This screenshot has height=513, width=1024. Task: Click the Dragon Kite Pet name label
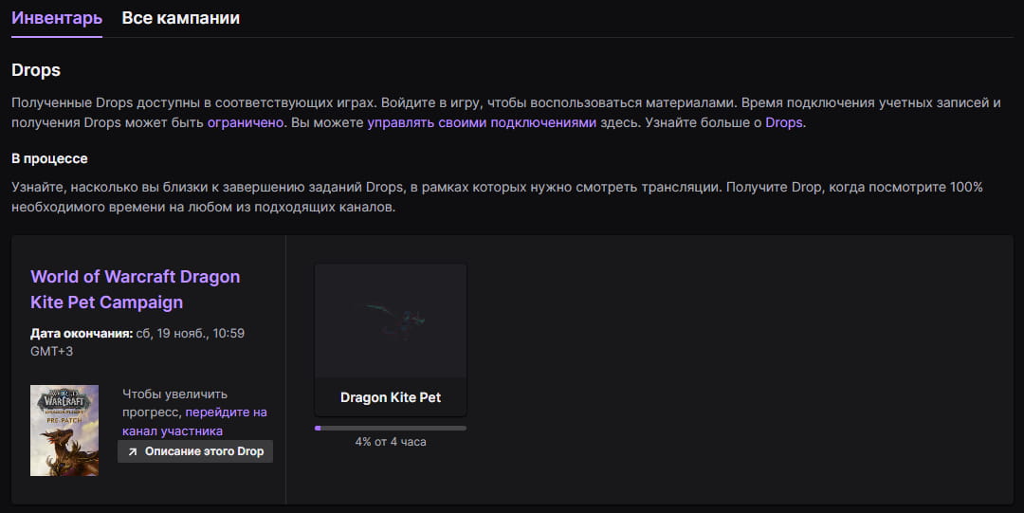(390, 397)
